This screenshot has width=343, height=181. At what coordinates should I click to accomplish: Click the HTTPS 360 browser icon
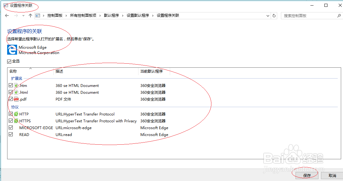[x=16, y=120]
